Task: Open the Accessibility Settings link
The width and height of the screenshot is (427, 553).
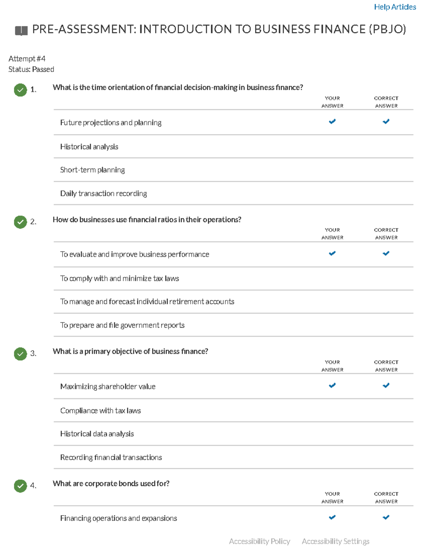Action: [x=336, y=542]
